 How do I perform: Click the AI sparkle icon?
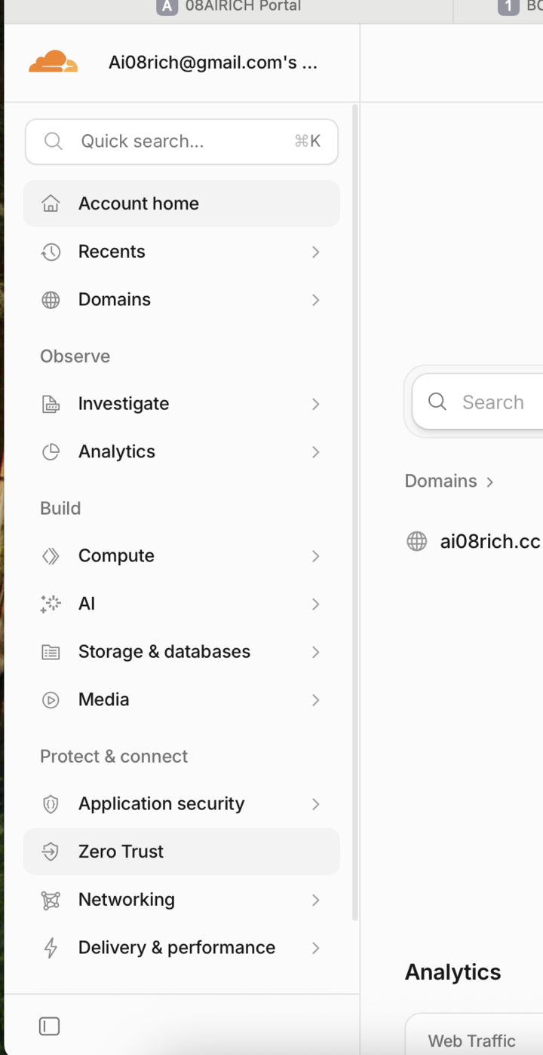click(x=51, y=604)
